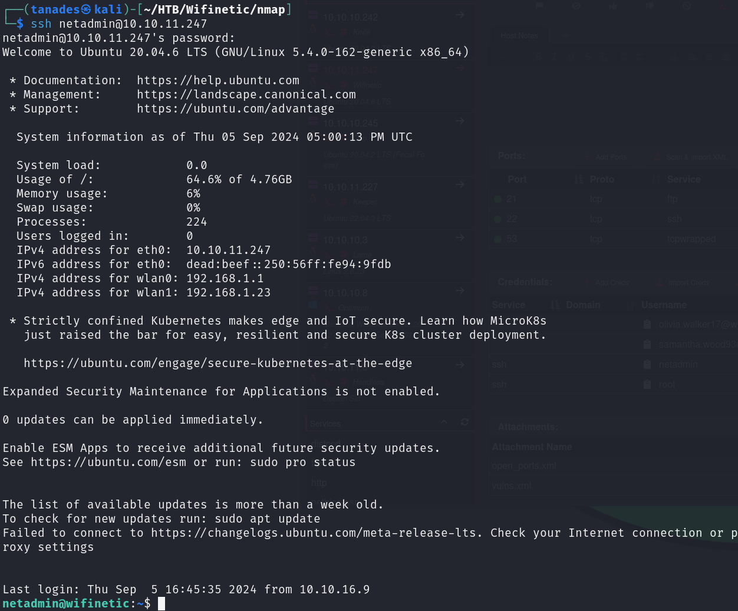Click Bold in the Host Notes editor

pos(539,57)
